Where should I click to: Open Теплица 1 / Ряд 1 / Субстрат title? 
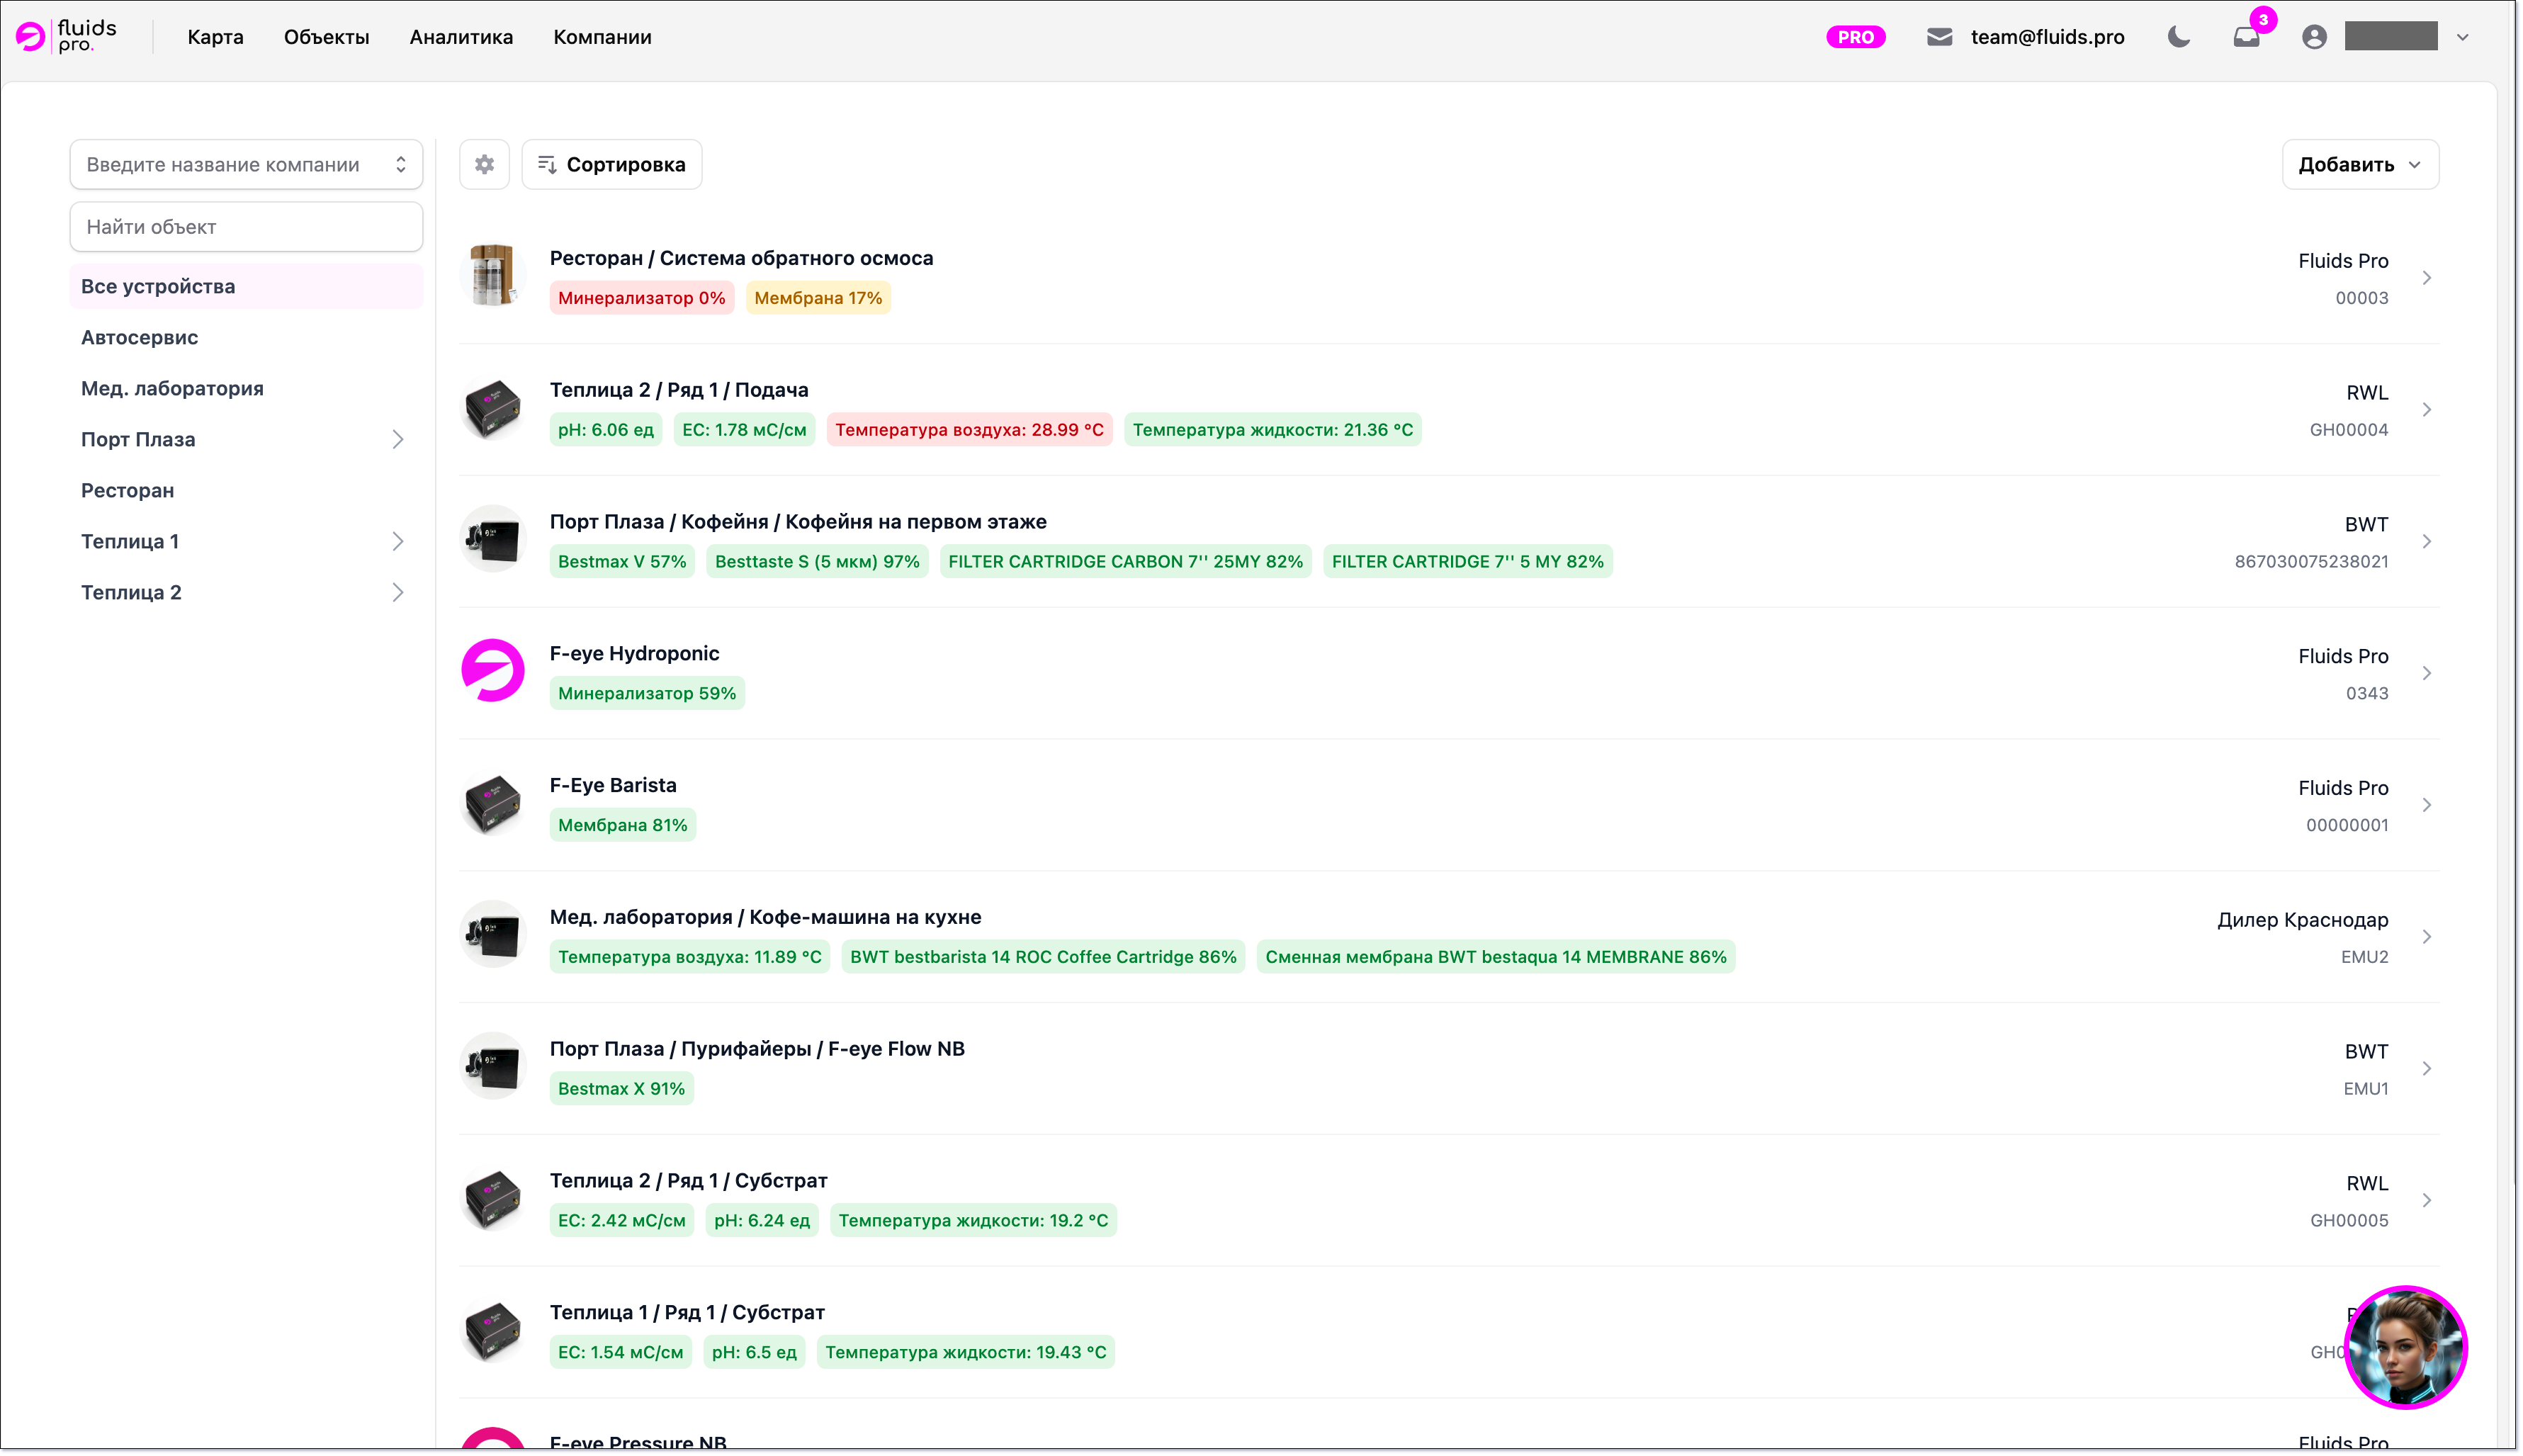tap(687, 1312)
